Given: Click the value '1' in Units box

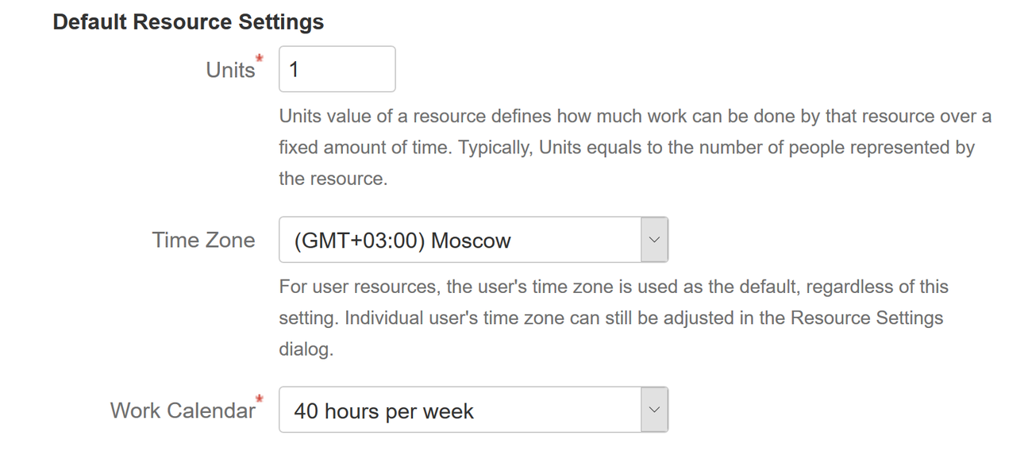Looking at the screenshot, I should point(294,70).
